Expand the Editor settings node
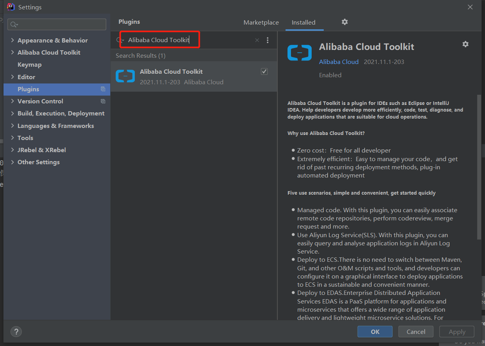The height and width of the screenshot is (346, 485). [13, 77]
